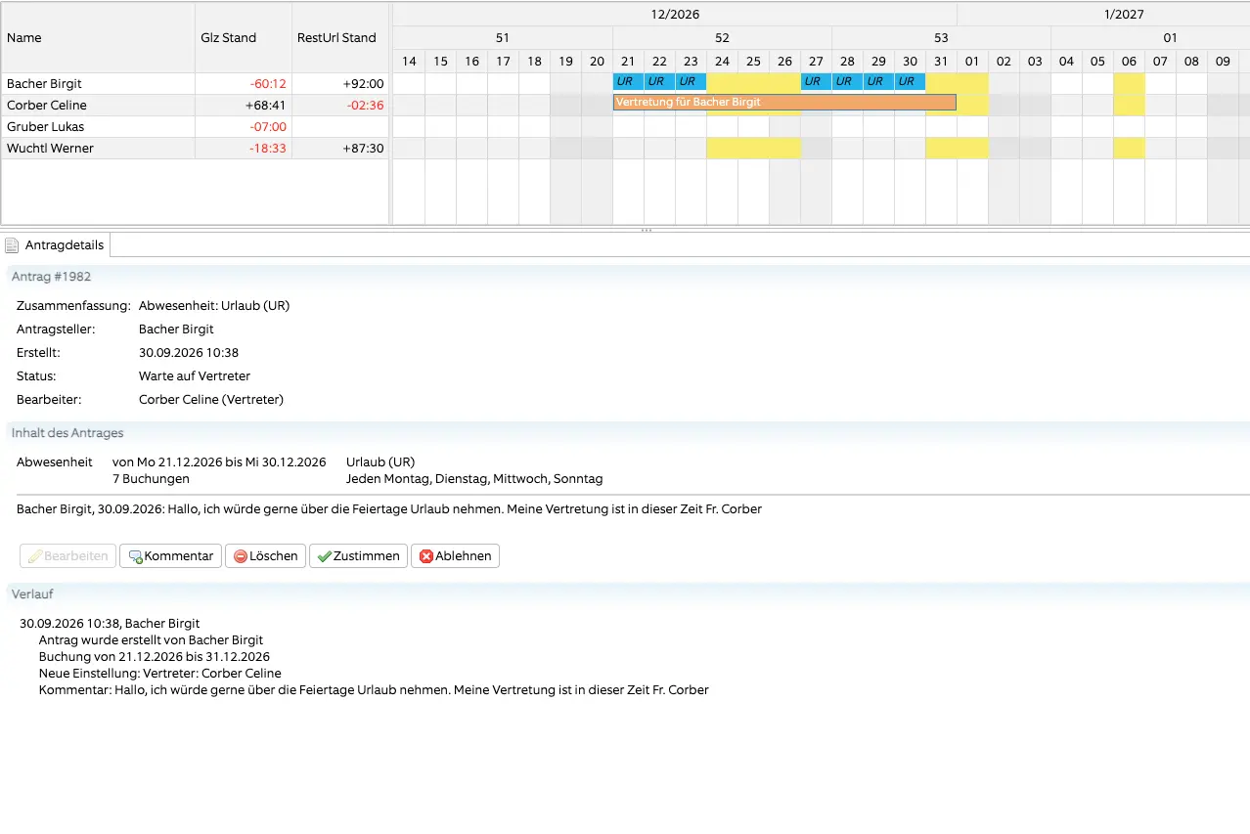
Task: Sort by RestUrl Stand column header
Action: coord(340,37)
